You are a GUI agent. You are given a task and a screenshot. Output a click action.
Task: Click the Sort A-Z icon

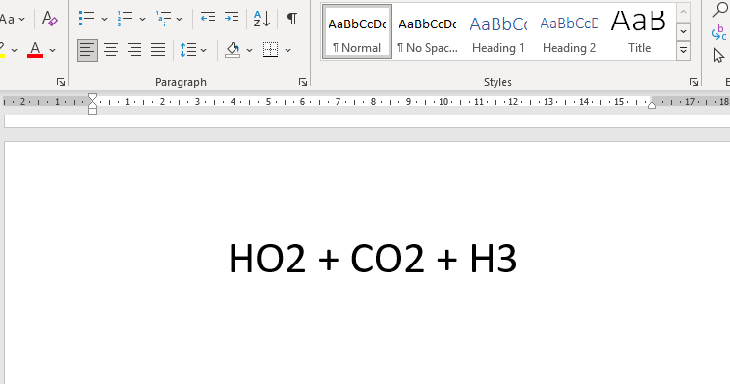[262, 19]
